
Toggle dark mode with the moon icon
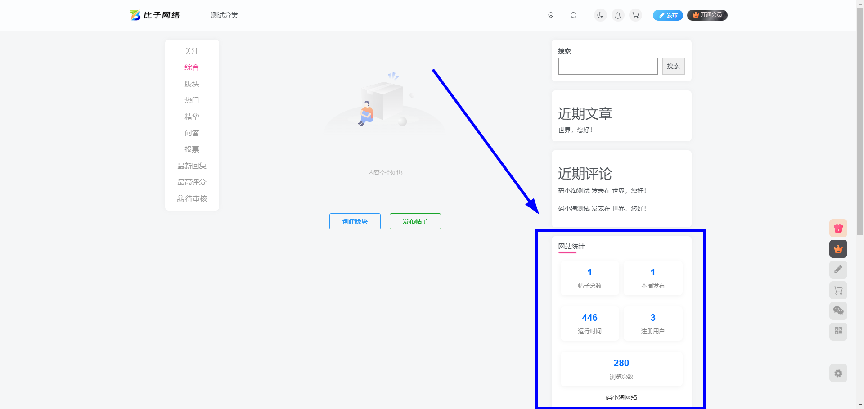600,15
